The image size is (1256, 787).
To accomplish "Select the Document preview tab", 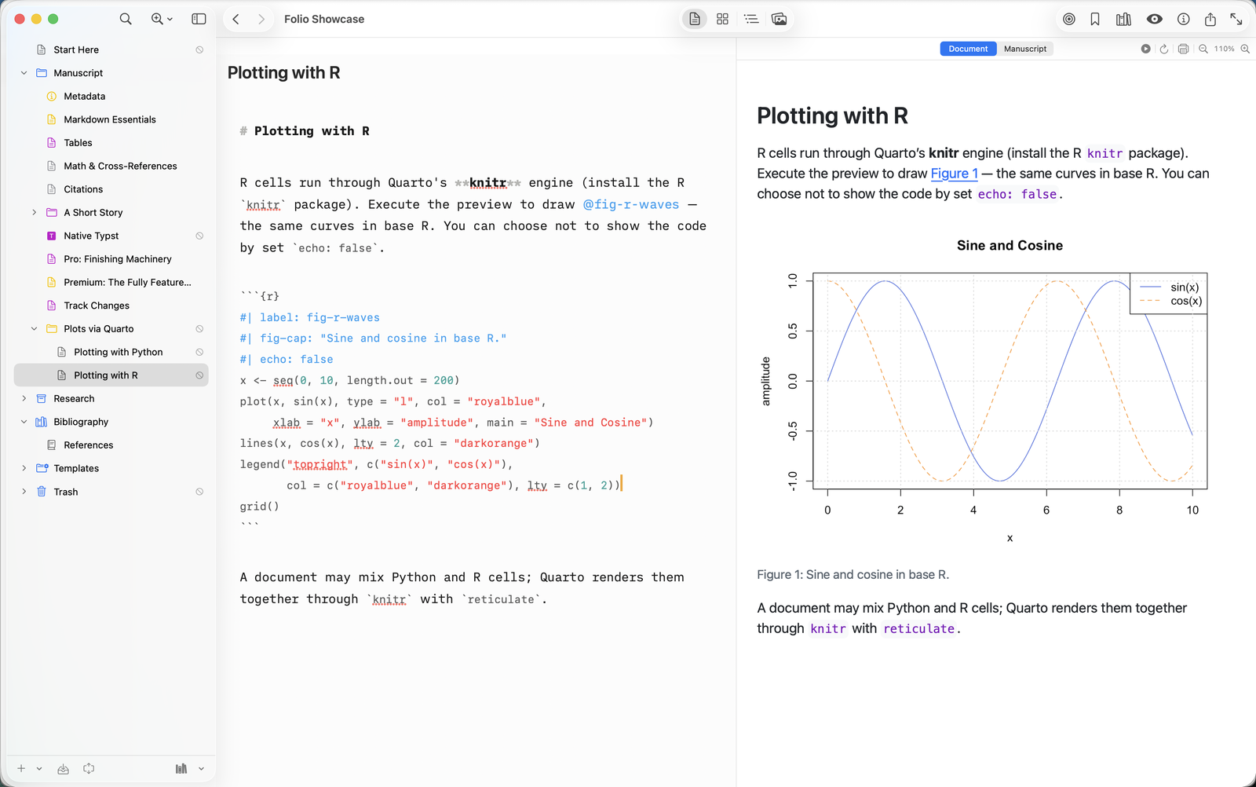I will click(x=968, y=49).
